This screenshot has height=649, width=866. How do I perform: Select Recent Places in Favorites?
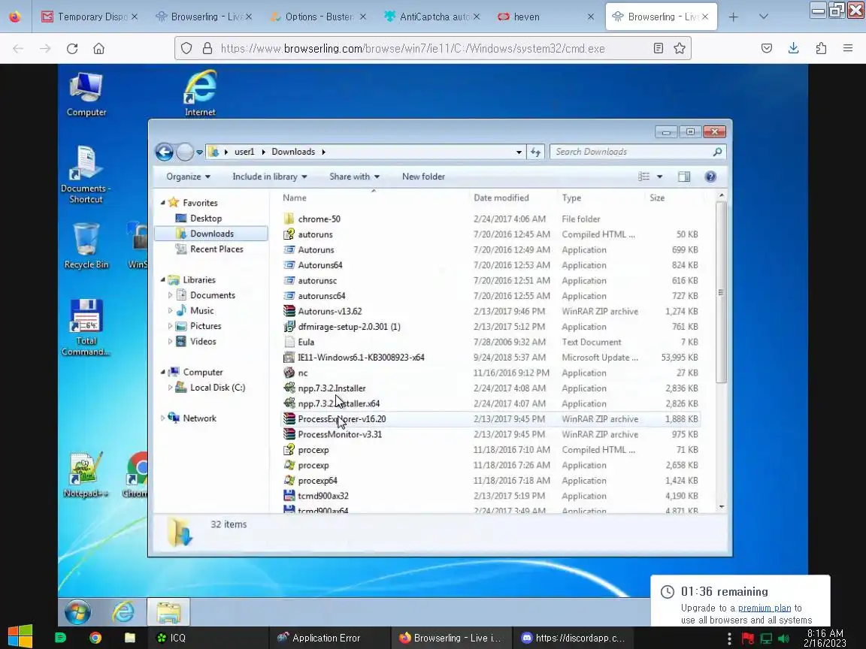coord(216,249)
